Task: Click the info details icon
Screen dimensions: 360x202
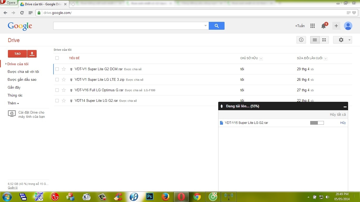Action: pos(301,40)
